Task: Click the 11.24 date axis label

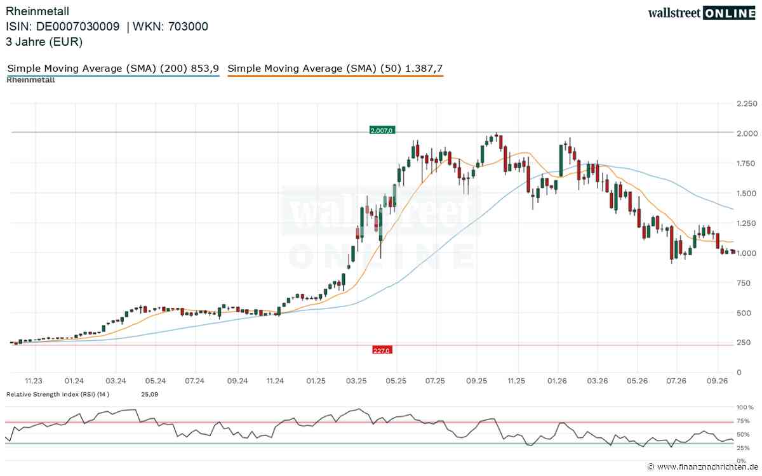Action: point(276,381)
